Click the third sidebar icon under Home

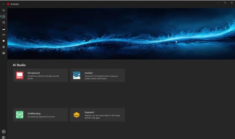pos(3,35)
